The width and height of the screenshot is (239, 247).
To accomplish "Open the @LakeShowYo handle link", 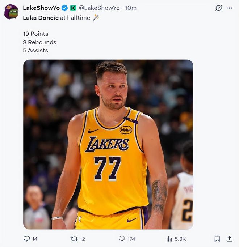I will pyautogui.click(x=99, y=8).
